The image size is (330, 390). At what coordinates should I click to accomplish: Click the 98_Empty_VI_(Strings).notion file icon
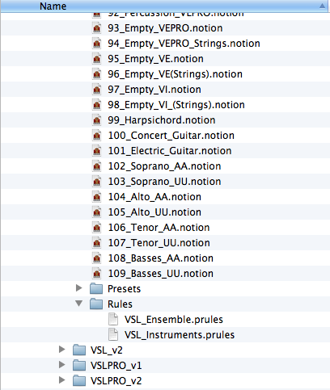coord(97,105)
